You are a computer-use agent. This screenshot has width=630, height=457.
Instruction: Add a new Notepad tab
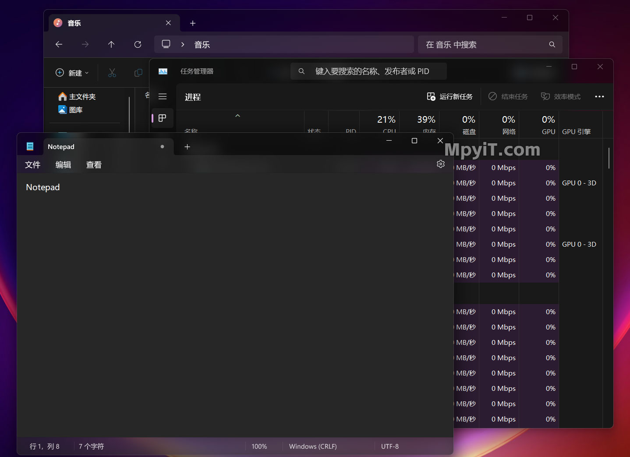tap(187, 147)
